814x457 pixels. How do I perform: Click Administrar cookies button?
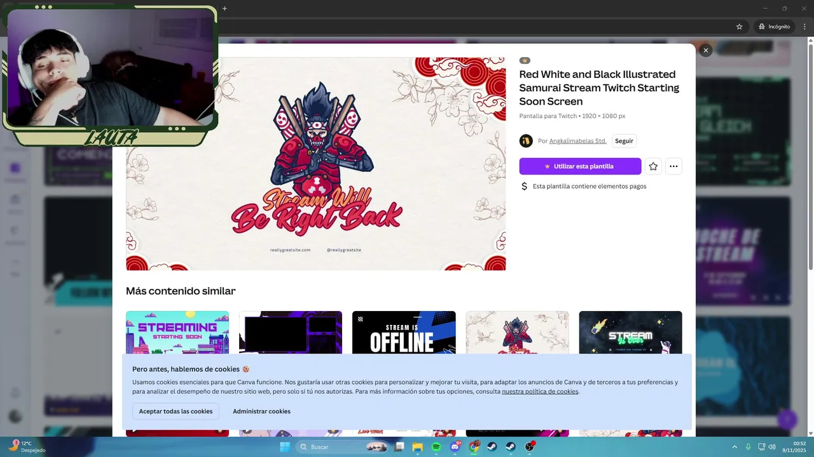tap(261, 411)
